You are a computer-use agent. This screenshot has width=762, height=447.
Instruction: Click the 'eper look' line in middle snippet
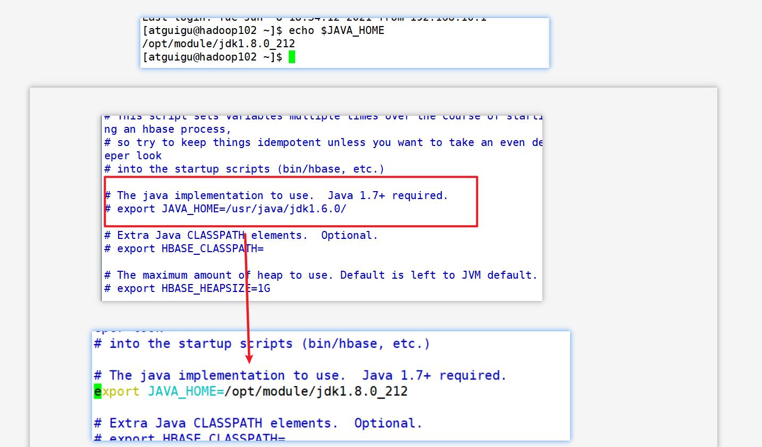(133, 156)
